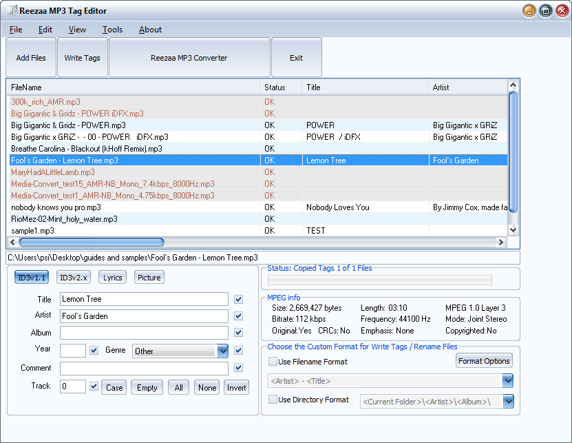Viewport: 572px width, 443px height.
Task: Click the file list scroll up arrow
Action: pyautogui.click(x=513, y=85)
